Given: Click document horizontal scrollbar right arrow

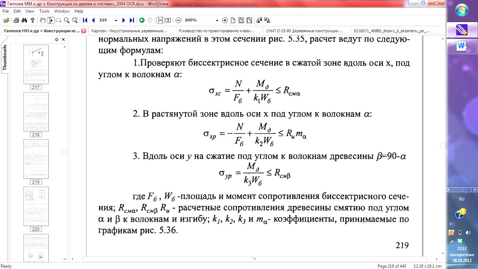Looking at the screenshot, I should (437, 259).
